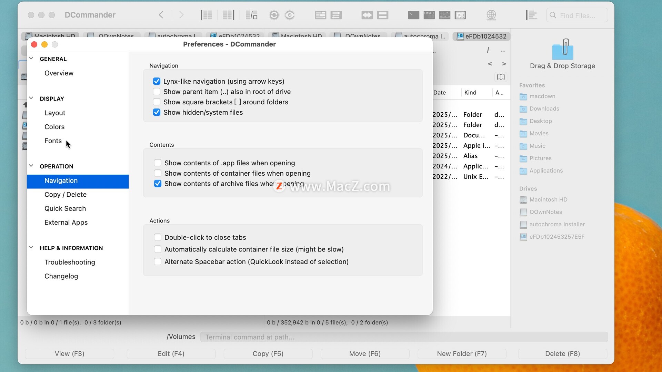Open Layout preferences page

(55, 113)
